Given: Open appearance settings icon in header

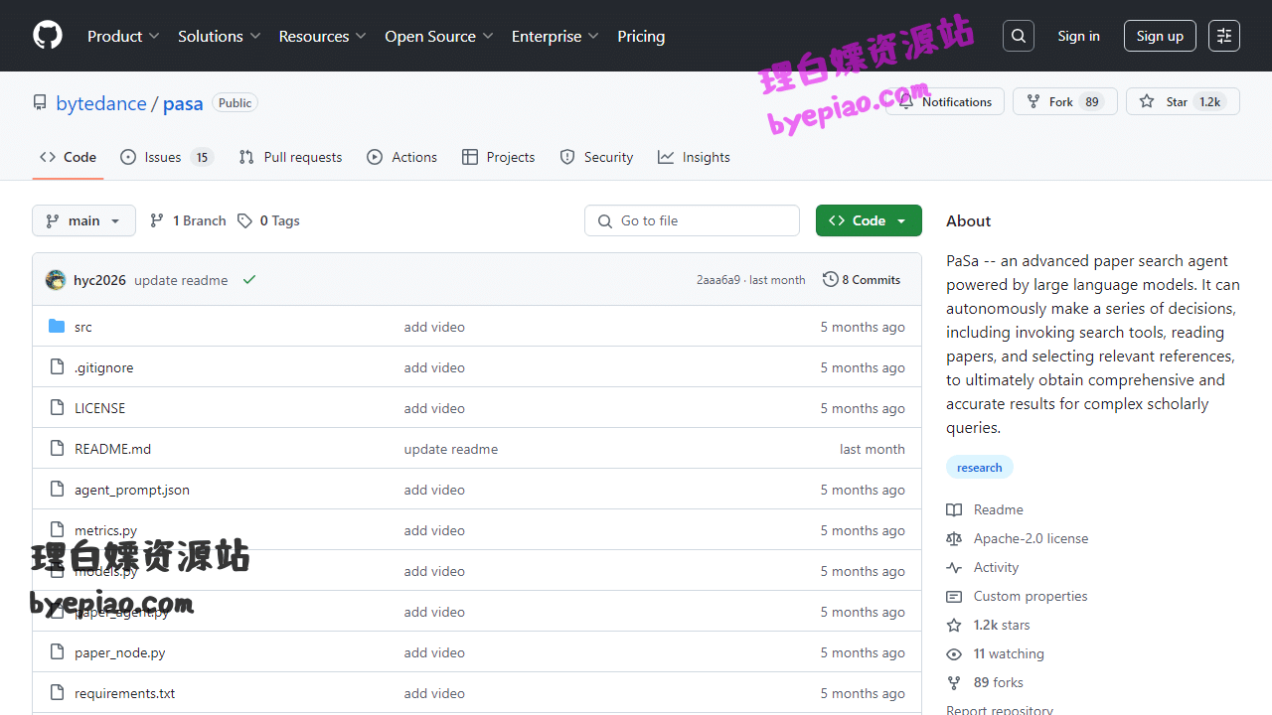Looking at the screenshot, I should coord(1224,36).
